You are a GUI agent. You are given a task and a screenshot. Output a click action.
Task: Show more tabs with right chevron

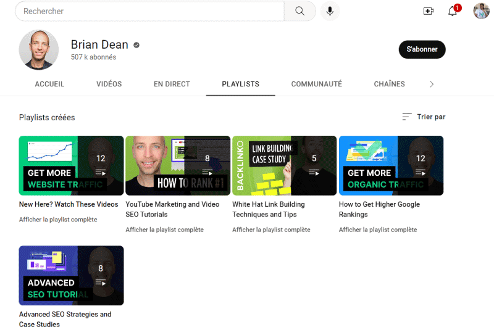point(432,84)
